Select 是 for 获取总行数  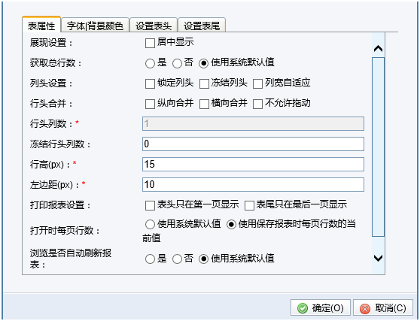click(150, 63)
